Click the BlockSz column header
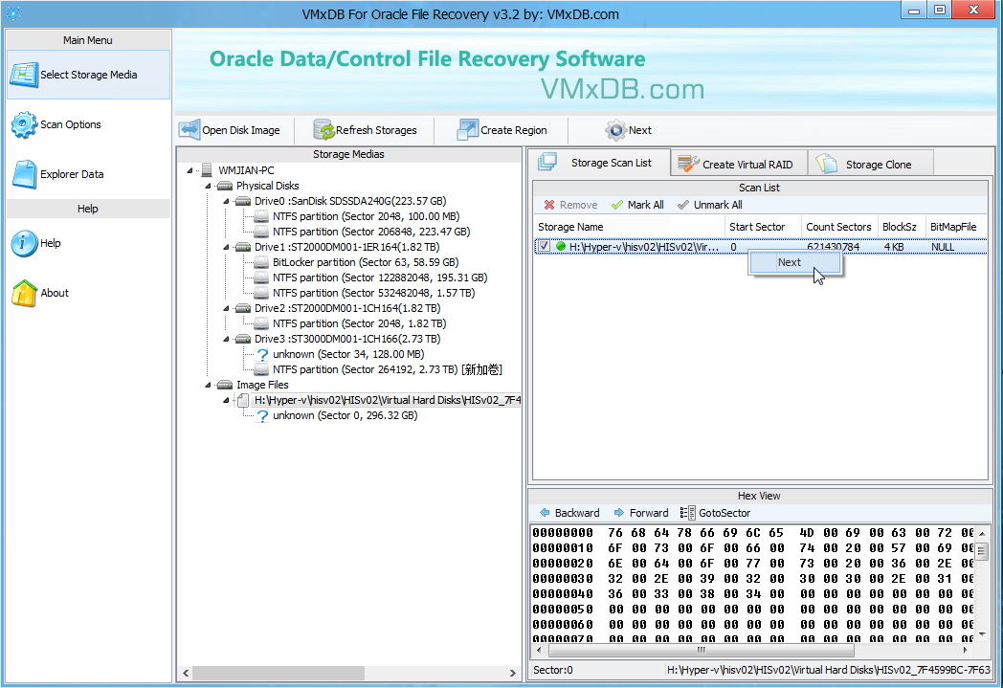The height and width of the screenshot is (688, 1003). pyautogui.click(x=902, y=227)
